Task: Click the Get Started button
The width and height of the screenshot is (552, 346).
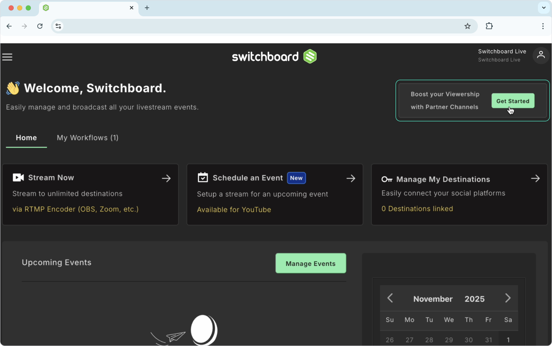Action: click(x=513, y=101)
